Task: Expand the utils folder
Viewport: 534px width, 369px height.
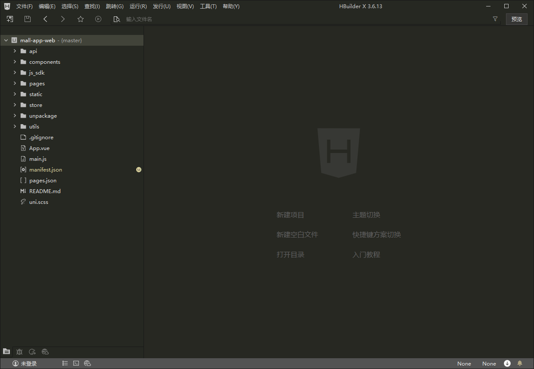Action: (15, 126)
